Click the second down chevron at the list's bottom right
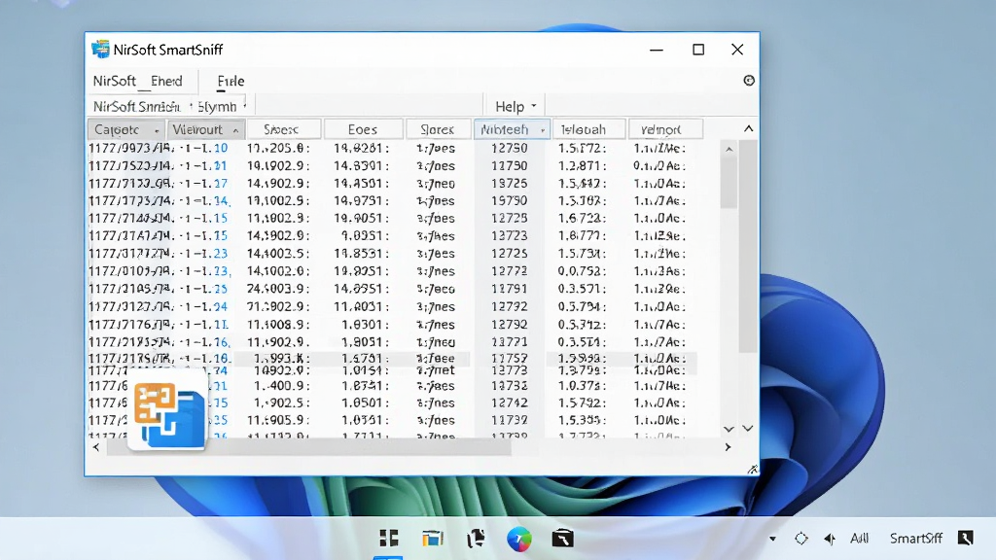 pyautogui.click(x=748, y=429)
